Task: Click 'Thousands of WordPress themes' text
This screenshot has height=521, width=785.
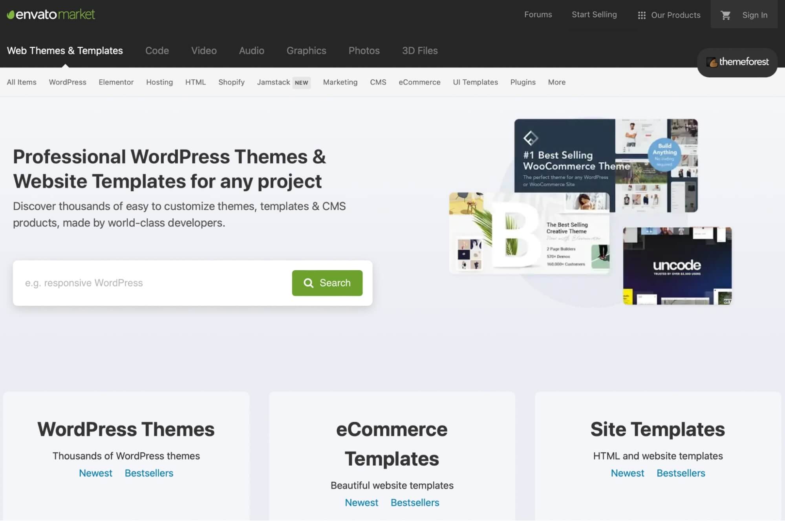Action: pyautogui.click(x=126, y=456)
